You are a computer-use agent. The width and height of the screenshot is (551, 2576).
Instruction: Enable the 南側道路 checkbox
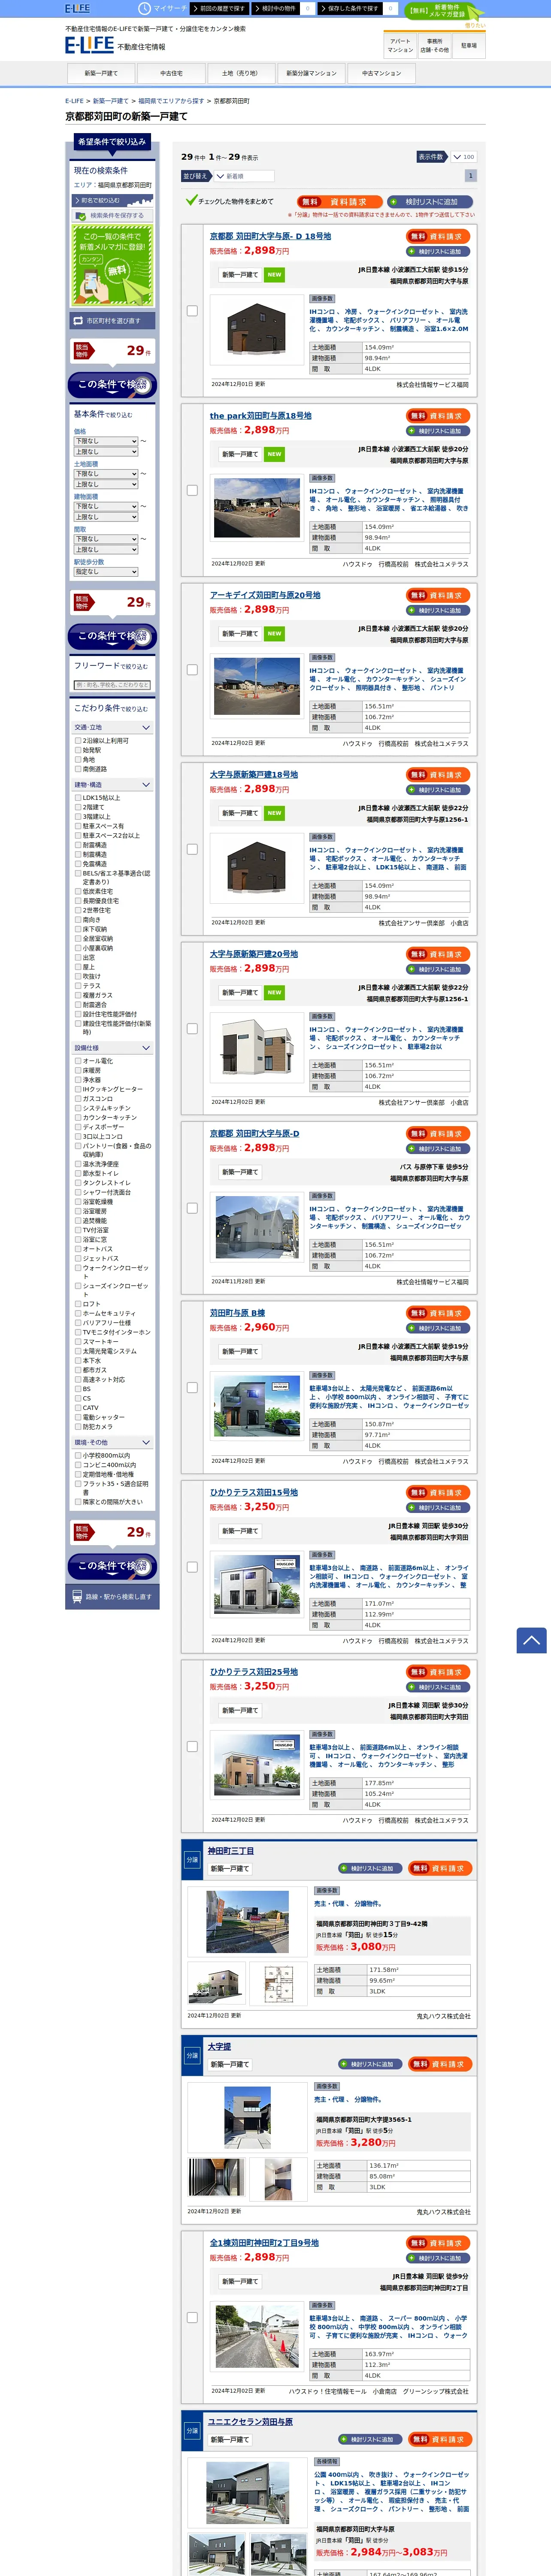[x=78, y=769]
